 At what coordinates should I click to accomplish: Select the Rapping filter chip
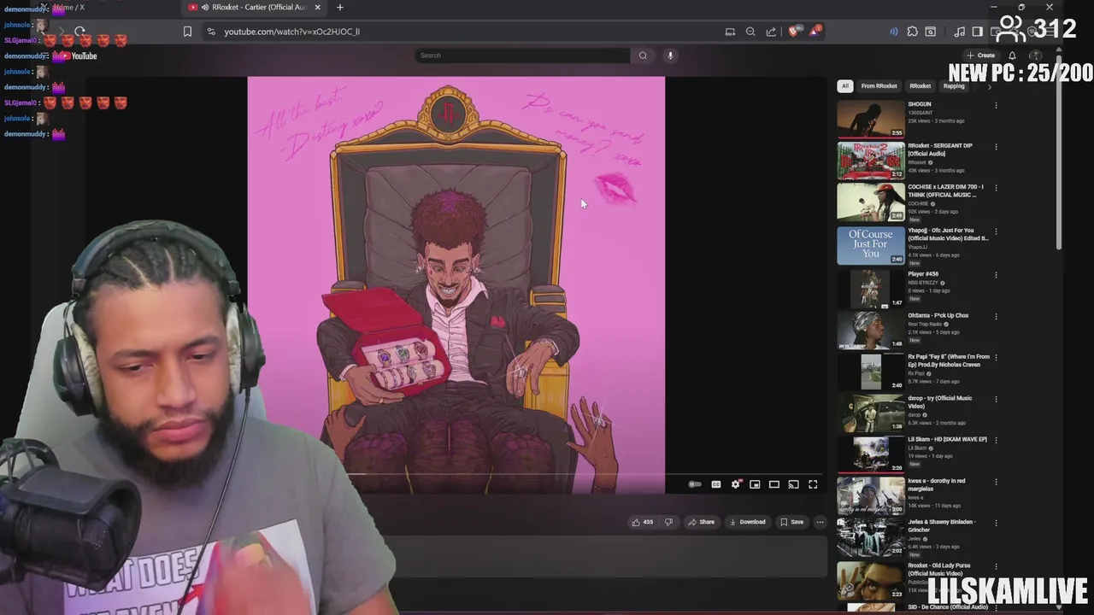(954, 86)
